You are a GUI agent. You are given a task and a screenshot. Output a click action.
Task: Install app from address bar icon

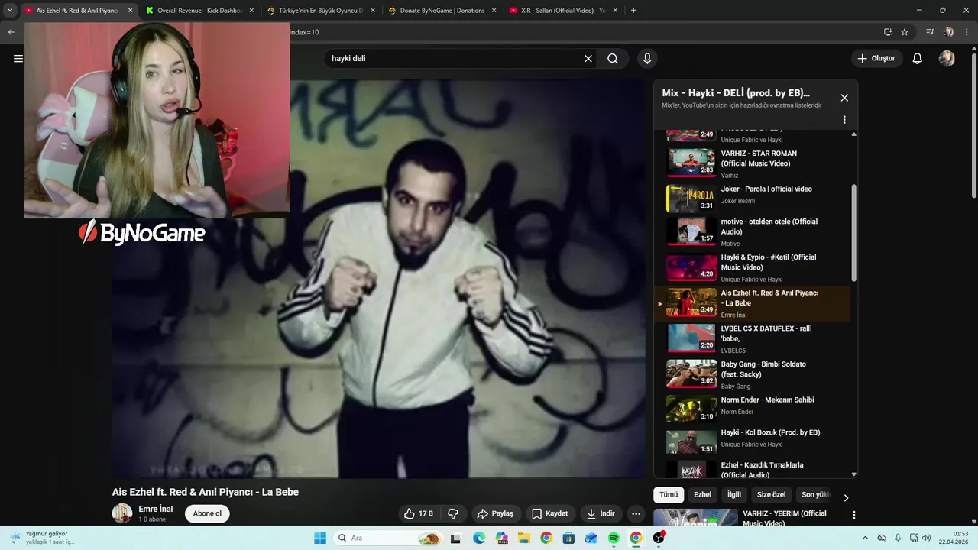(x=888, y=32)
